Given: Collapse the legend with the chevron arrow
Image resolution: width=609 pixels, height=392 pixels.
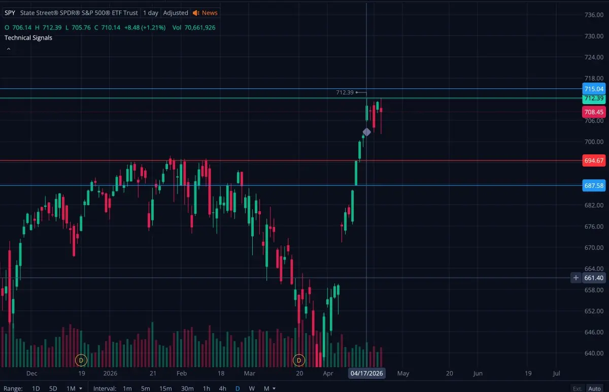Looking at the screenshot, I should coord(9,49).
